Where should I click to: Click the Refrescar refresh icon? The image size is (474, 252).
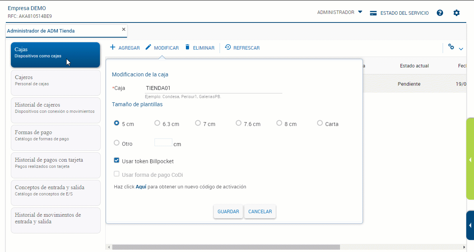228,47
